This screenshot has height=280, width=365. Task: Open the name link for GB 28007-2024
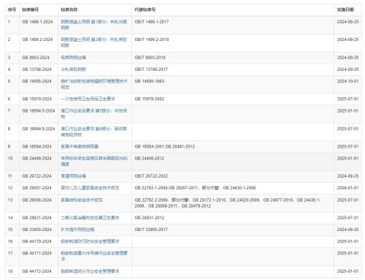(x=90, y=188)
